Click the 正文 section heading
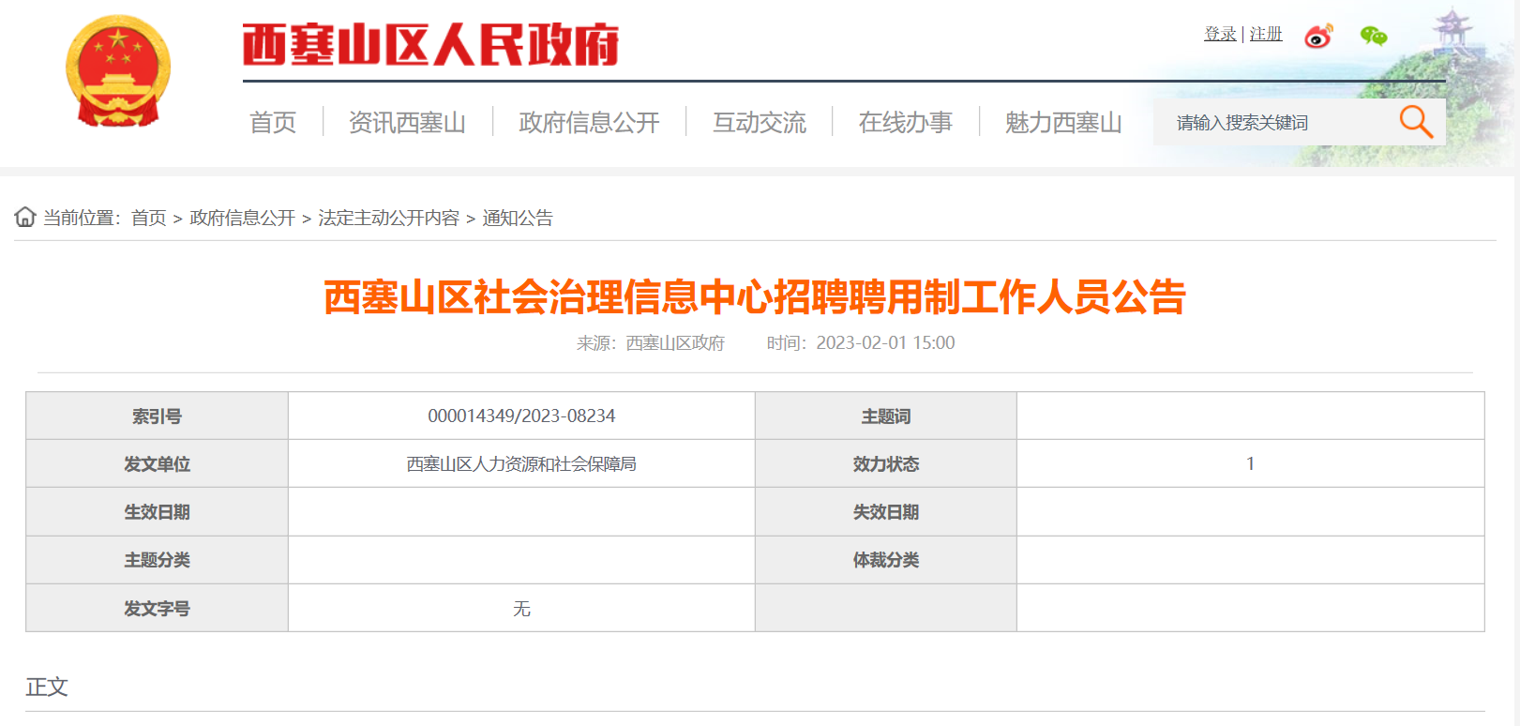1520x726 pixels. pyautogui.click(x=47, y=687)
